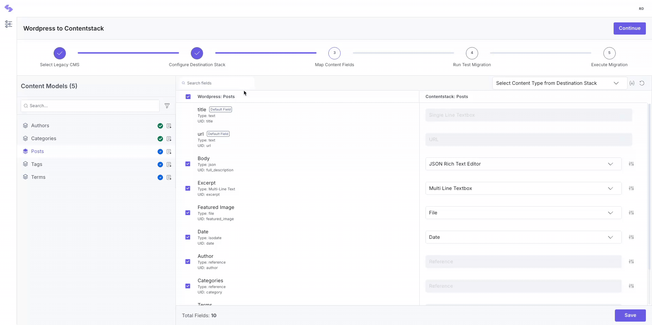Click Authors mapped status check icon

point(160,126)
